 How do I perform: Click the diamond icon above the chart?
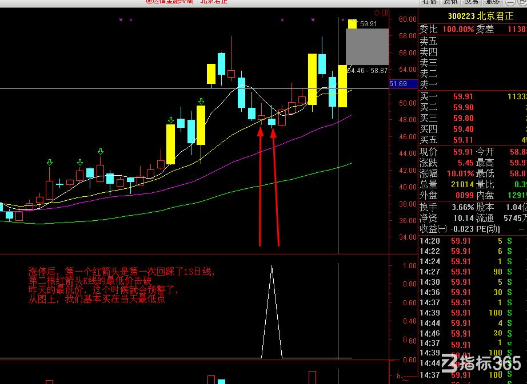(x=377, y=13)
